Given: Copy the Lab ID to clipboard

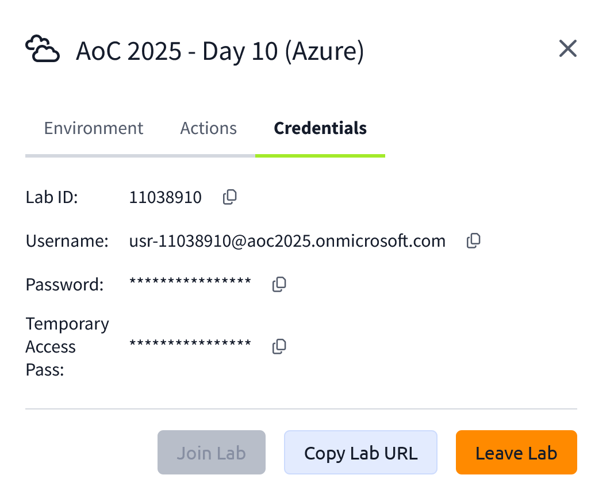Looking at the screenshot, I should pyautogui.click(x=229, y=197).
